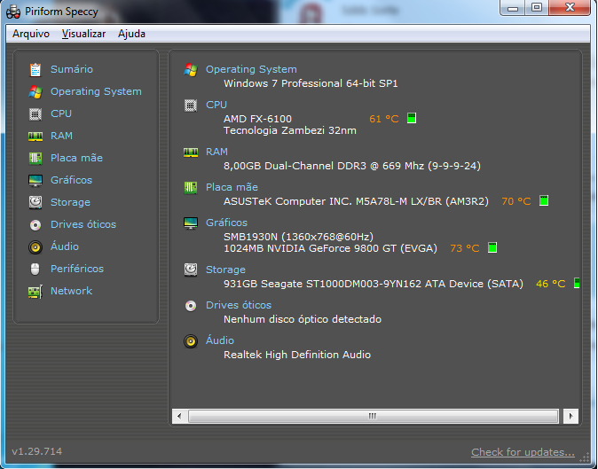Click the CPU temperature 61 °C value
The image size is (598, 469).
click(x=384, y=119)
